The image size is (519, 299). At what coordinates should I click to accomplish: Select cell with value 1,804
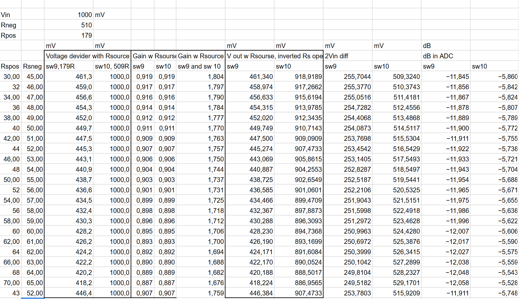201,77
